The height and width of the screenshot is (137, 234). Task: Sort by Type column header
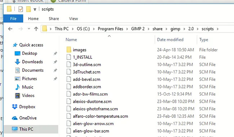(204, 40)
